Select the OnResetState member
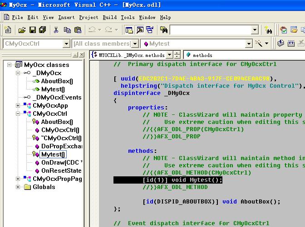Screen dimensions: 305x227 tap(61, 170)
